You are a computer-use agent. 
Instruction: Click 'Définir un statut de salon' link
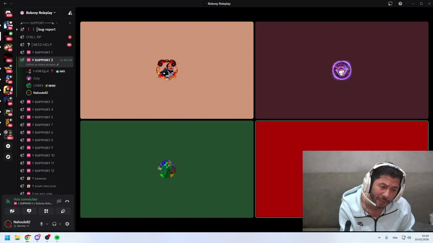click(x=42, y=64)
